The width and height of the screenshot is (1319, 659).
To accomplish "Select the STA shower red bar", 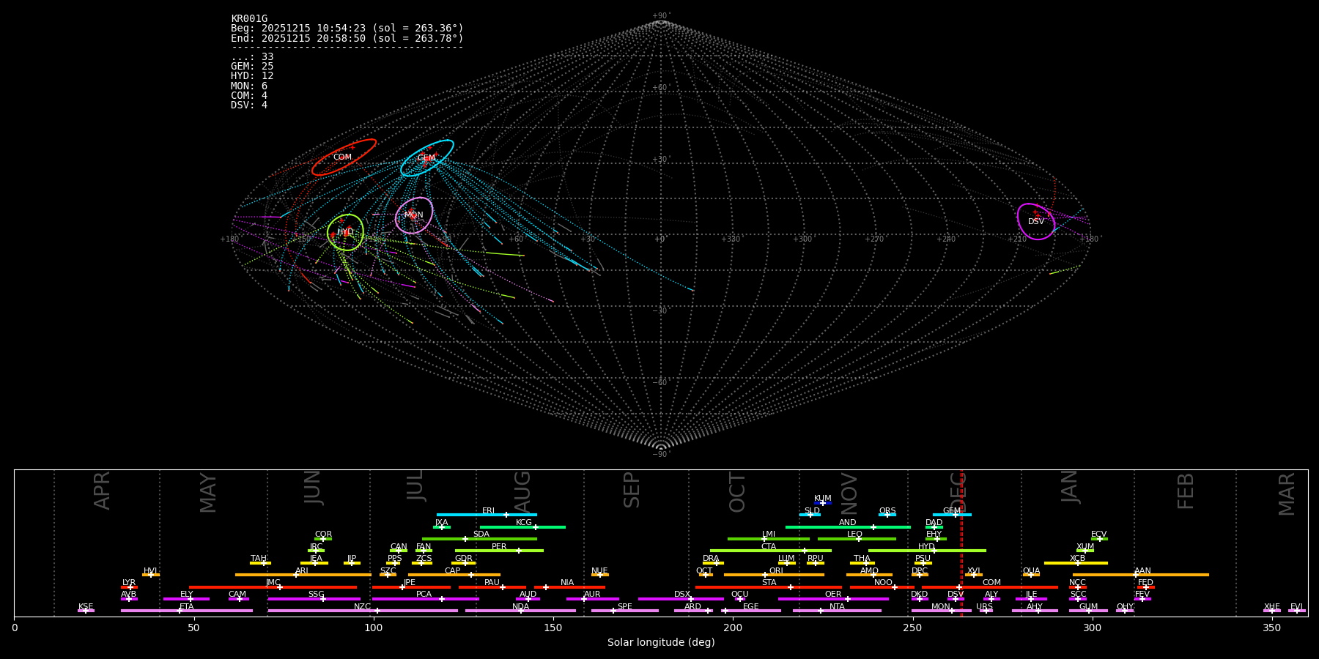I will point(768,587).
